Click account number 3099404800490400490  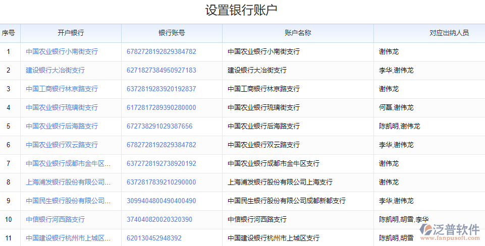coord(161,201)
